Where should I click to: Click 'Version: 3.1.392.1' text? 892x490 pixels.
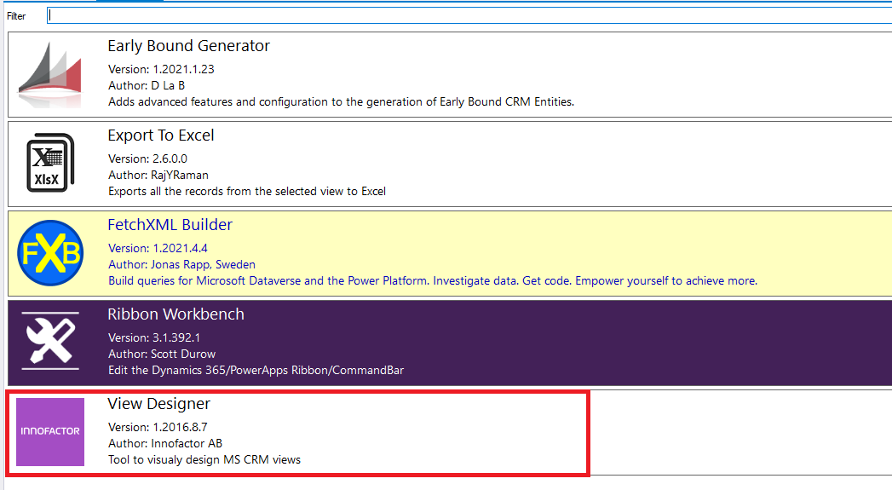(x=154, y=337)
